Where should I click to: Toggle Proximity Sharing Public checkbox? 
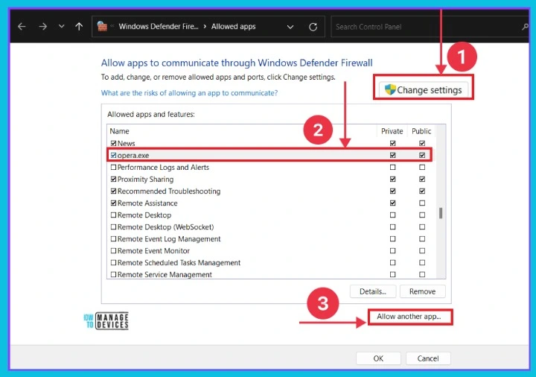pos(422,180)
